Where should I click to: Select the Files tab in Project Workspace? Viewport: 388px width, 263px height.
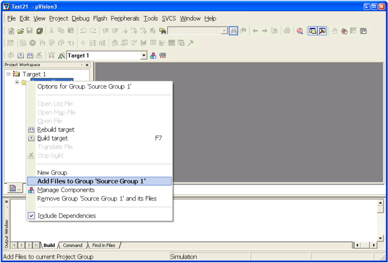point(14,189)
